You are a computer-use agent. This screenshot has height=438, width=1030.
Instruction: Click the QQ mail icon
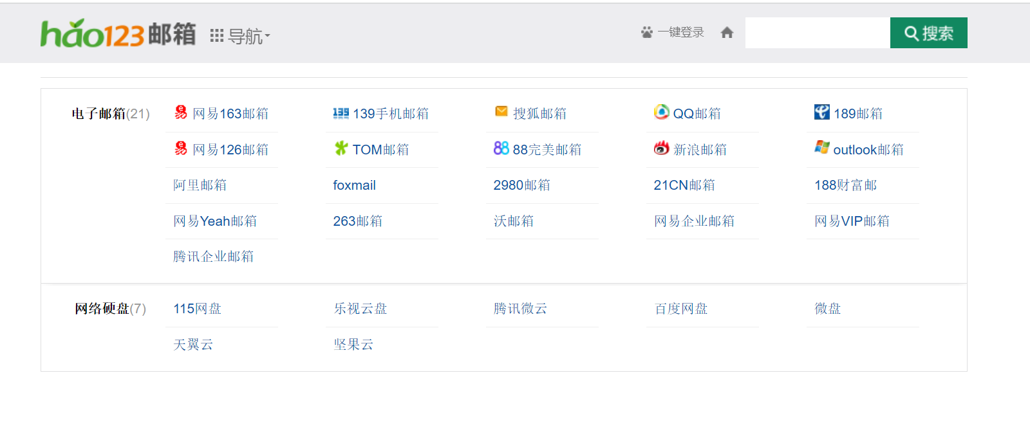tap(662, 112)
